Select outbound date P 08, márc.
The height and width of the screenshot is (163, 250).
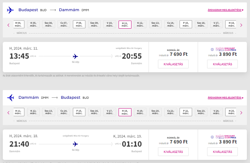[x=79, y=24]
